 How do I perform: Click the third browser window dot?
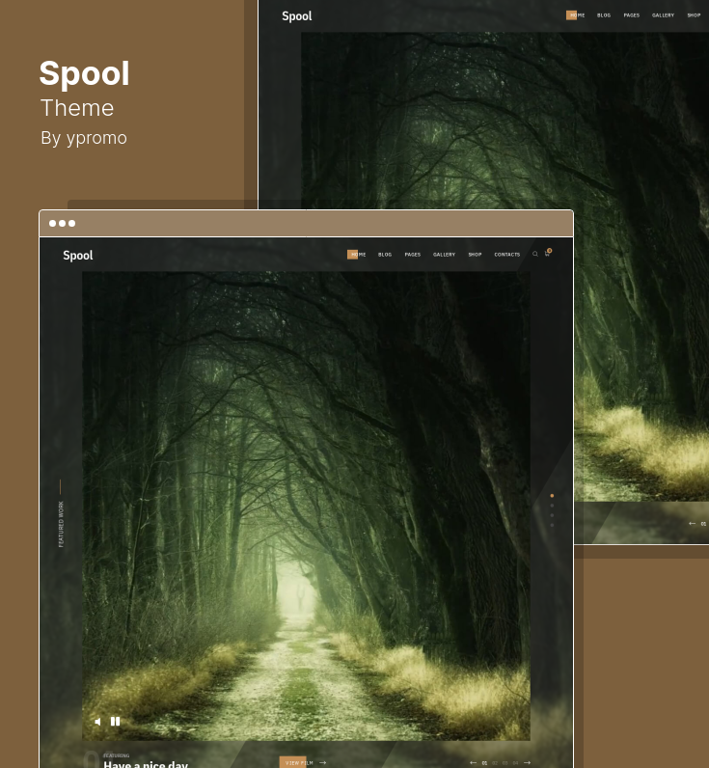[72, 223]
